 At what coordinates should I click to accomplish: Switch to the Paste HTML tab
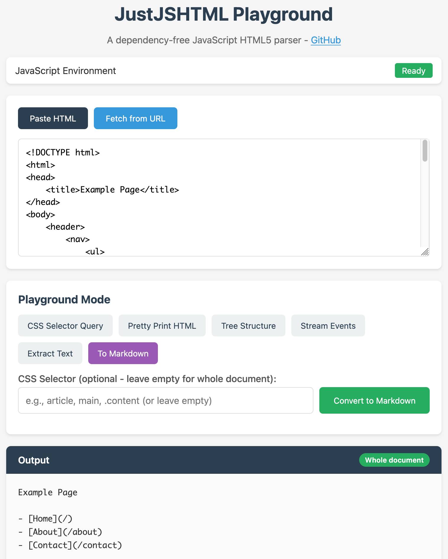[53, 118]
